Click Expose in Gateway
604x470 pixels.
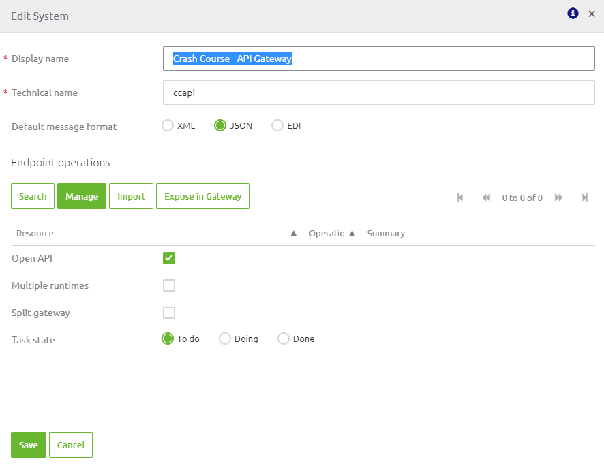tap(202, 196)
